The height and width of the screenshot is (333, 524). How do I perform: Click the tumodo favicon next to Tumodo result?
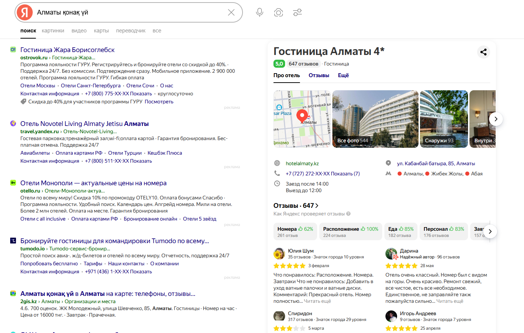[13, 241]
